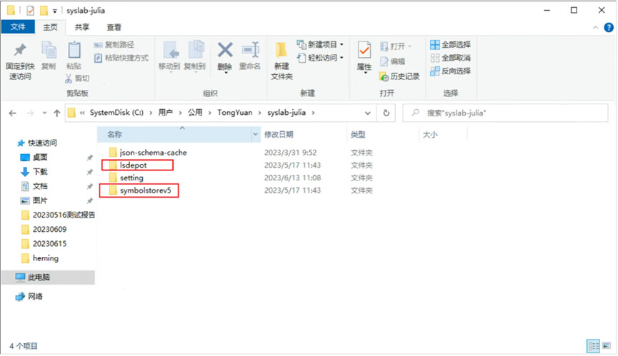The width and height of the screenshot is (618, 356).
Task: Open History (历史记录)
Action: (x=399, y=76)
